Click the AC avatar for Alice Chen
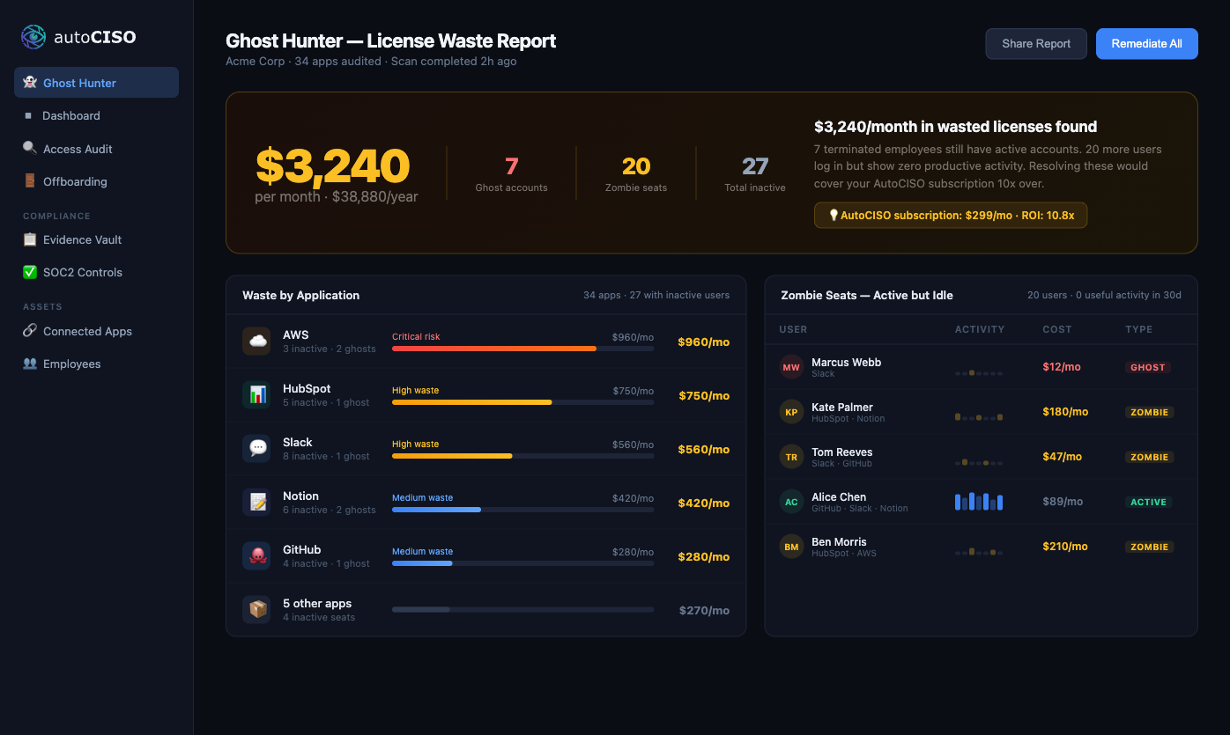 (x=791, y=502)
